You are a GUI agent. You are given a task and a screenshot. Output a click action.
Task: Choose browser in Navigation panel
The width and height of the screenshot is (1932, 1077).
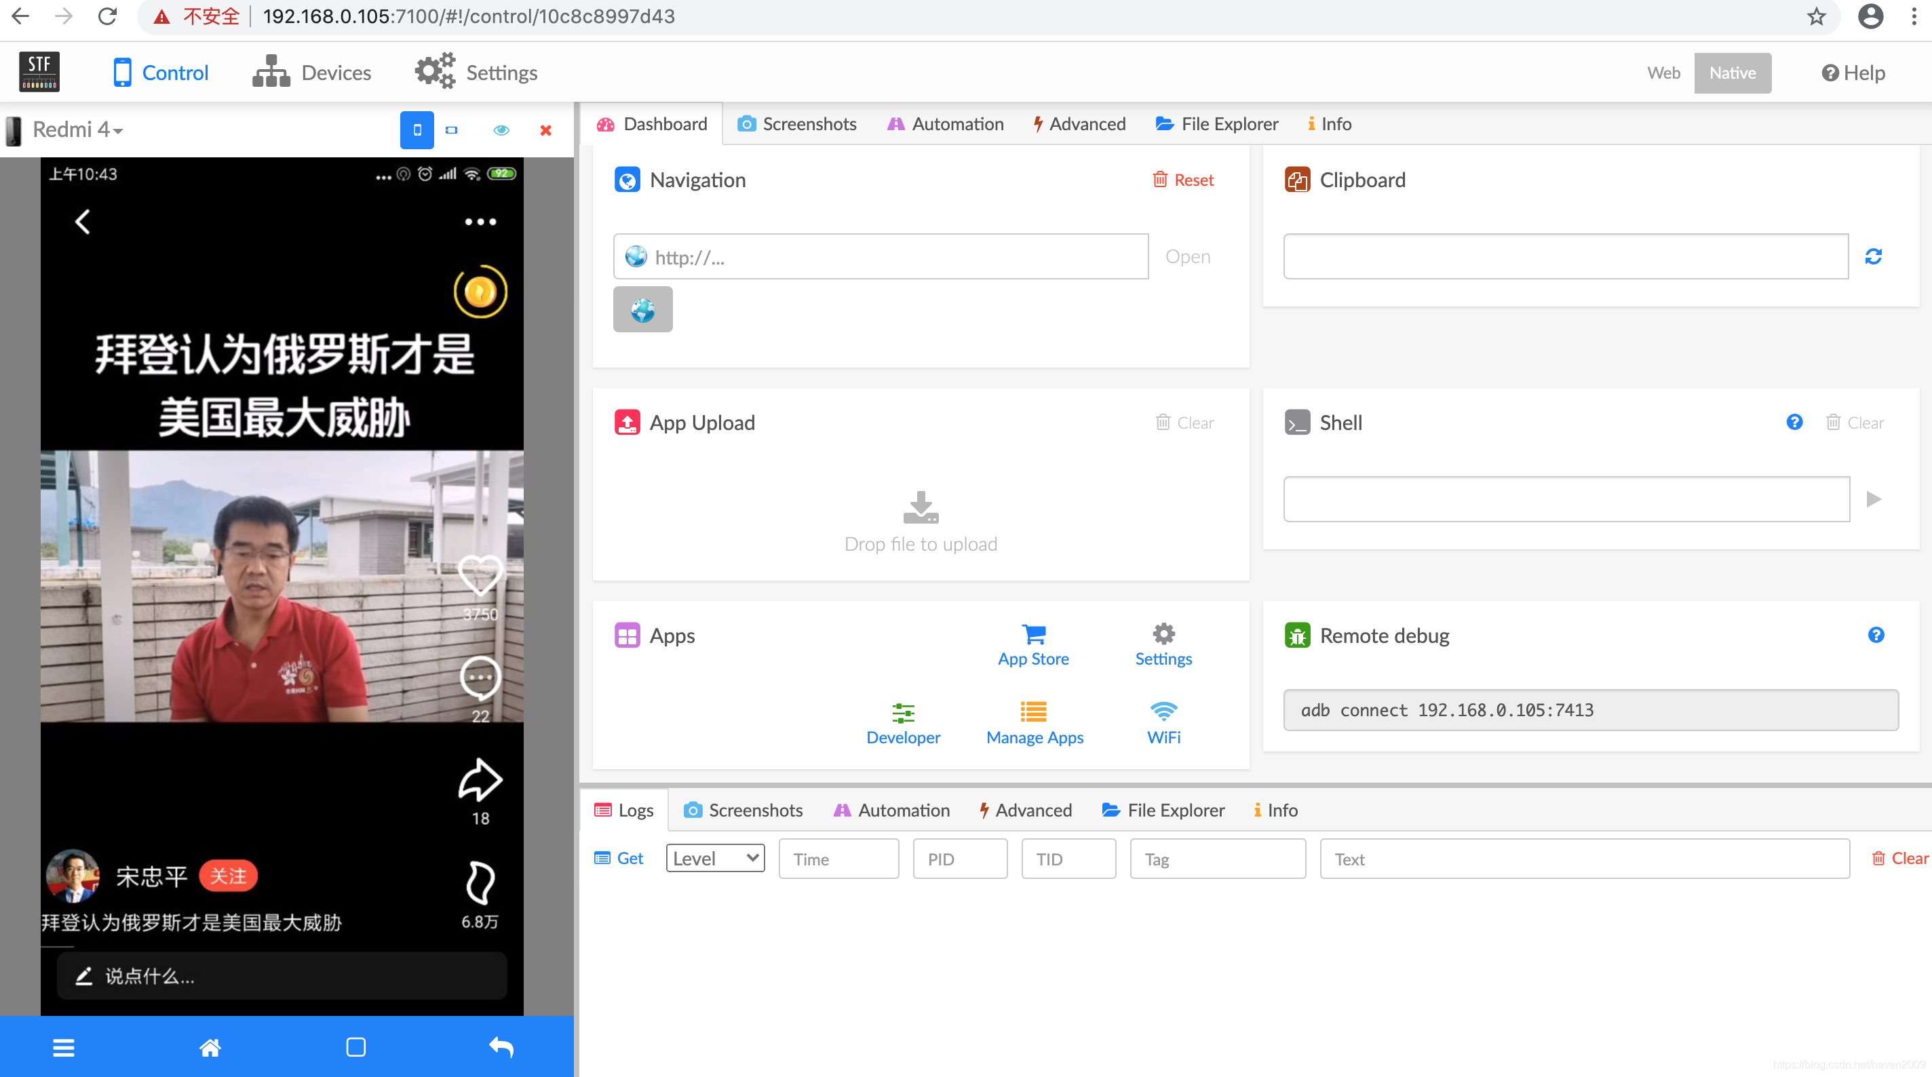point(642,310)
